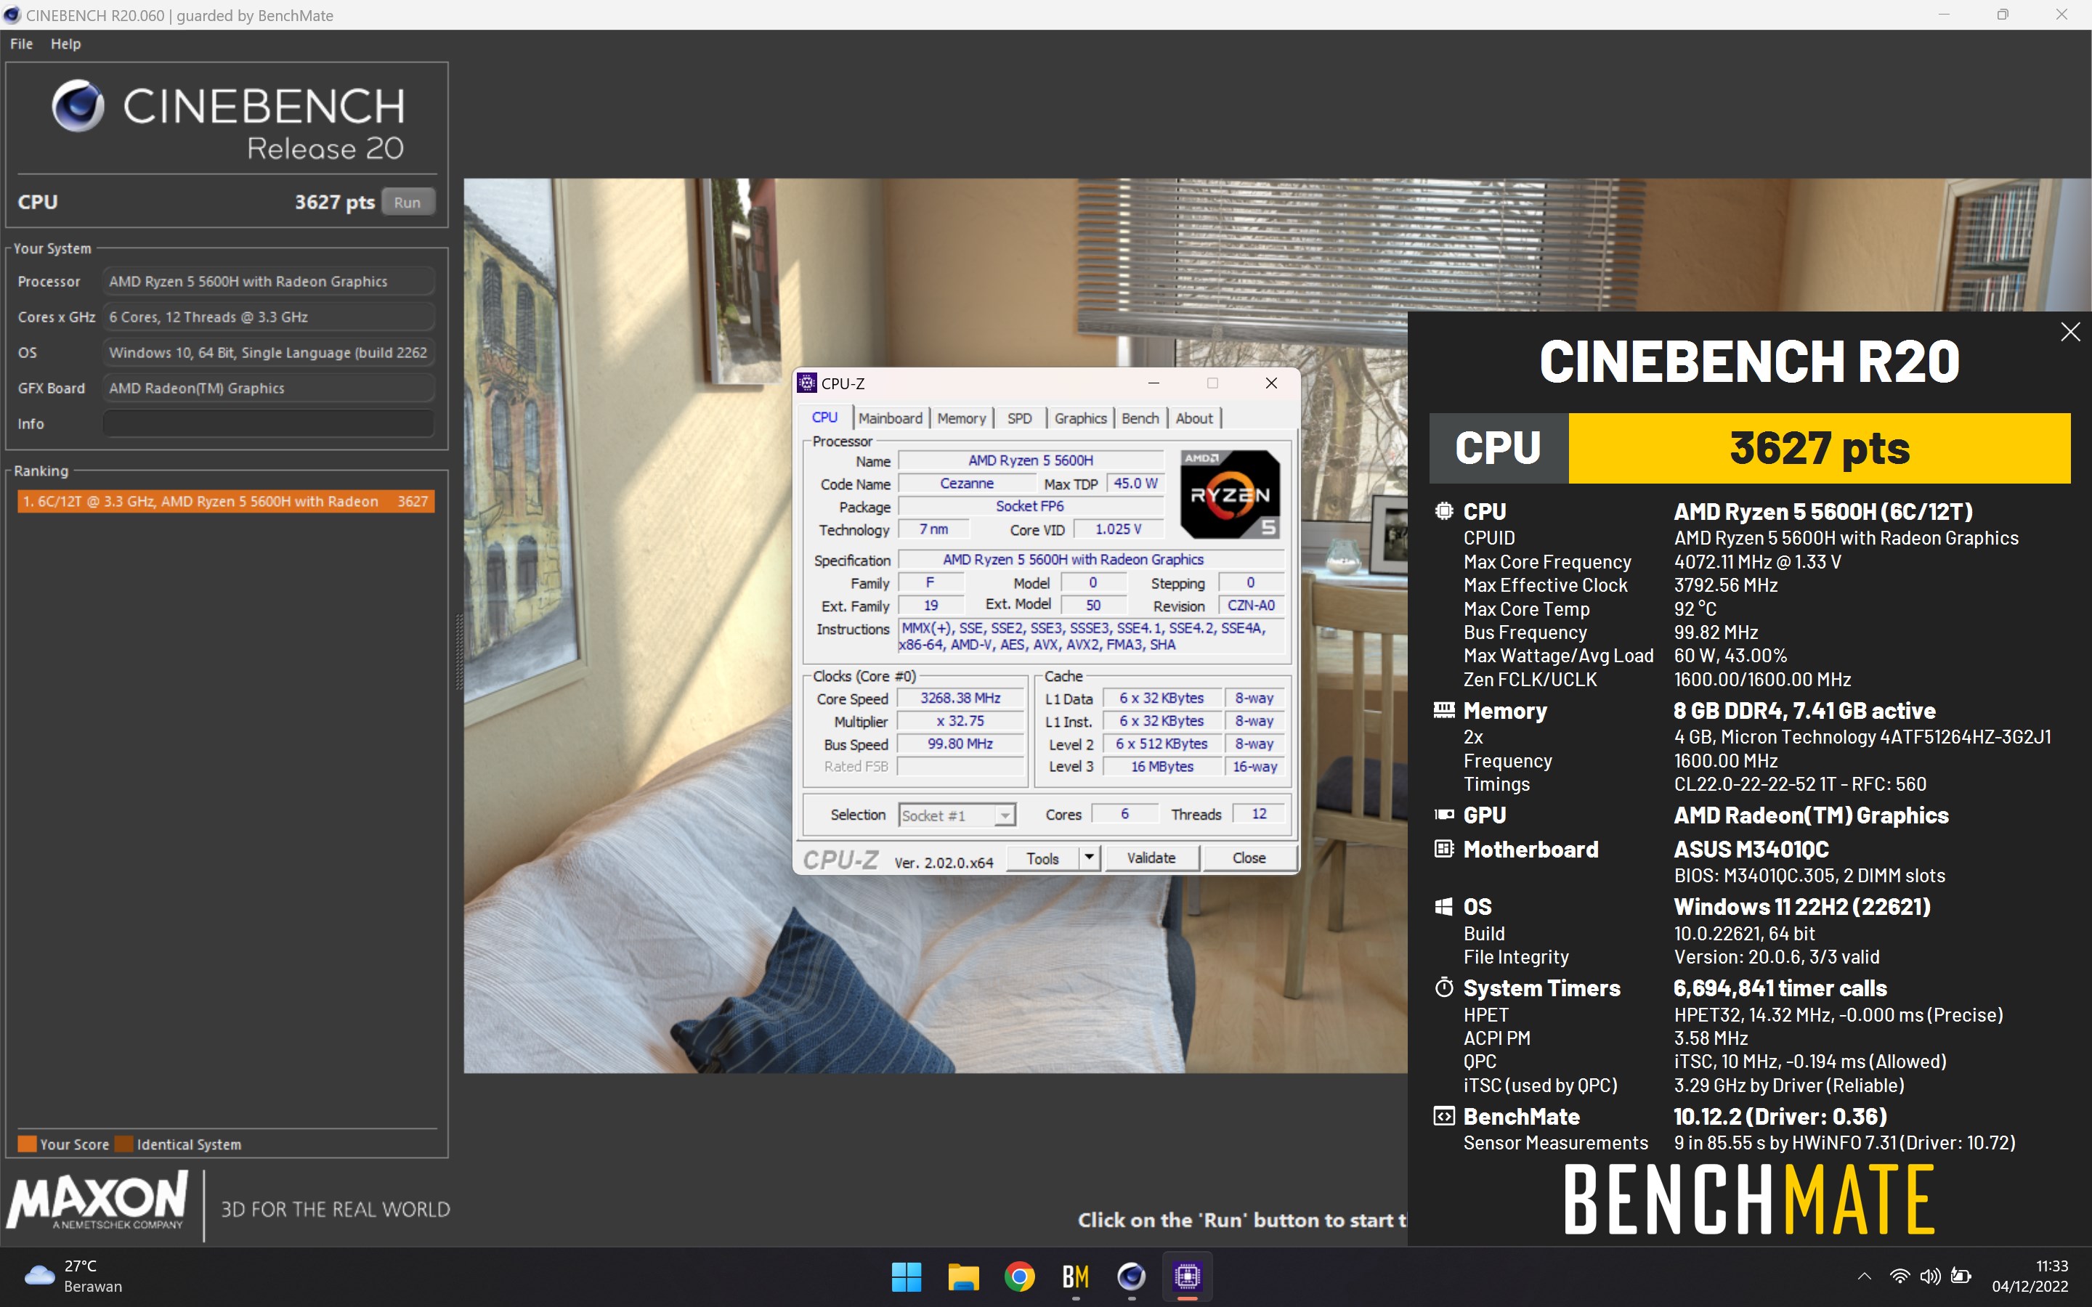This screenshot has width=2092, height=1307.
Task: Open the Bench tab in CPU-Z
Action: click(x=1140, y=418)
